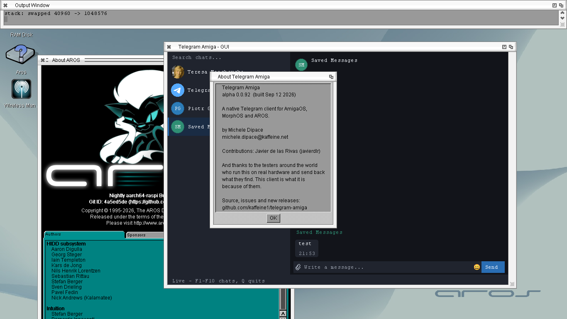Image resolution: width=567 pixels, height=319 pixels.
Task: Click the paperclip attach icon
Action: click(298, 267)
